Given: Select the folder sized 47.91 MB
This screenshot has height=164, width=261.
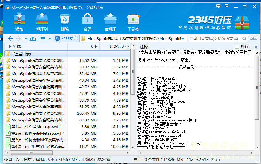Looking at the screenshot, I should point(67,94).
